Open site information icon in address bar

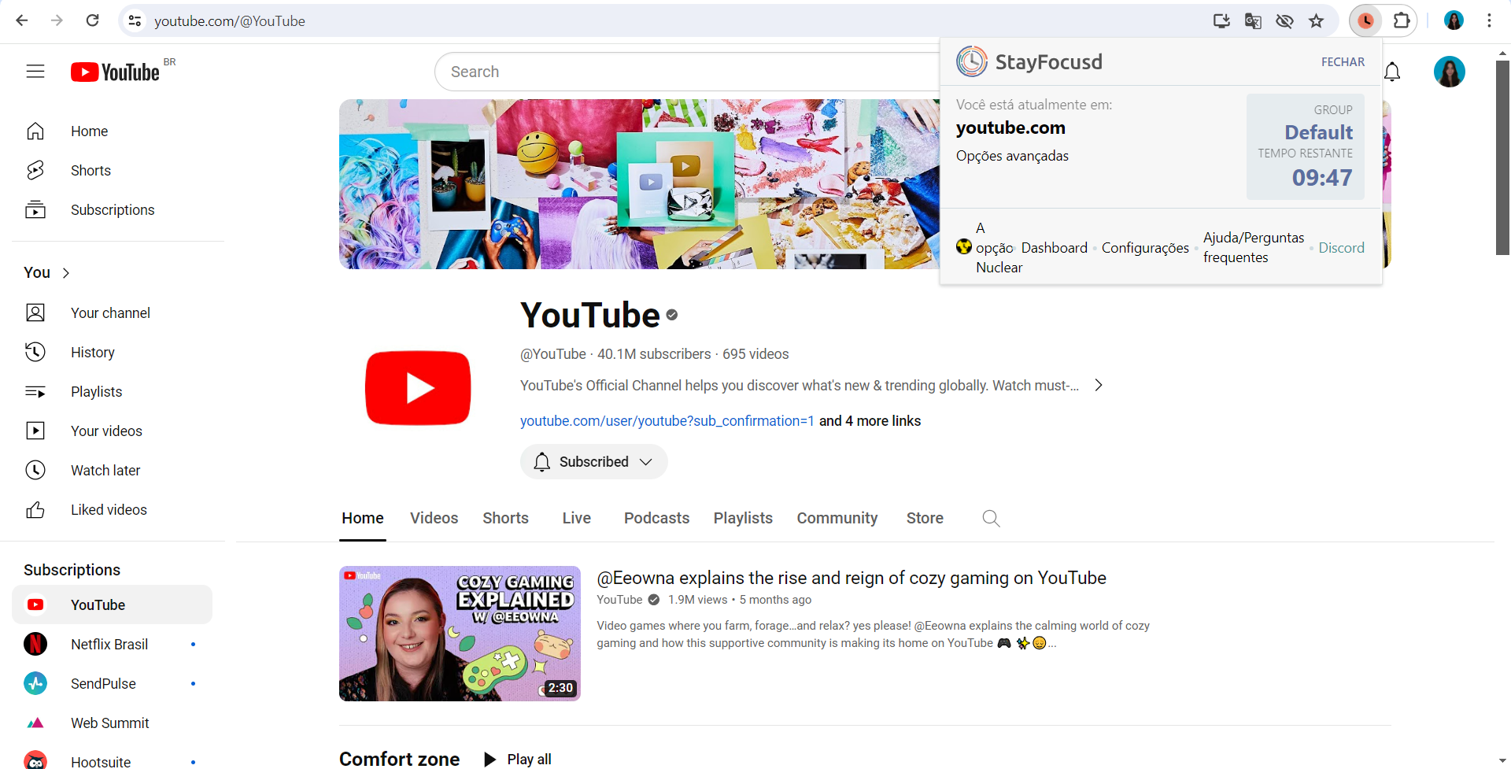click(x=135, y=20)
